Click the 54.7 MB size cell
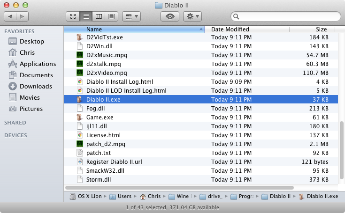345x213 pixels. (x=317, y=55)
